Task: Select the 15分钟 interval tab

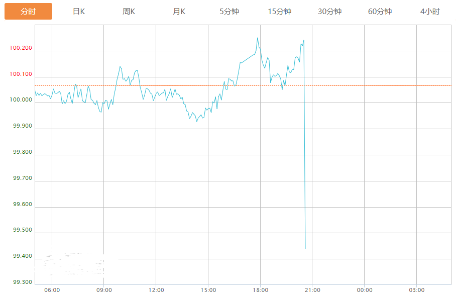Action: [280, 12]
